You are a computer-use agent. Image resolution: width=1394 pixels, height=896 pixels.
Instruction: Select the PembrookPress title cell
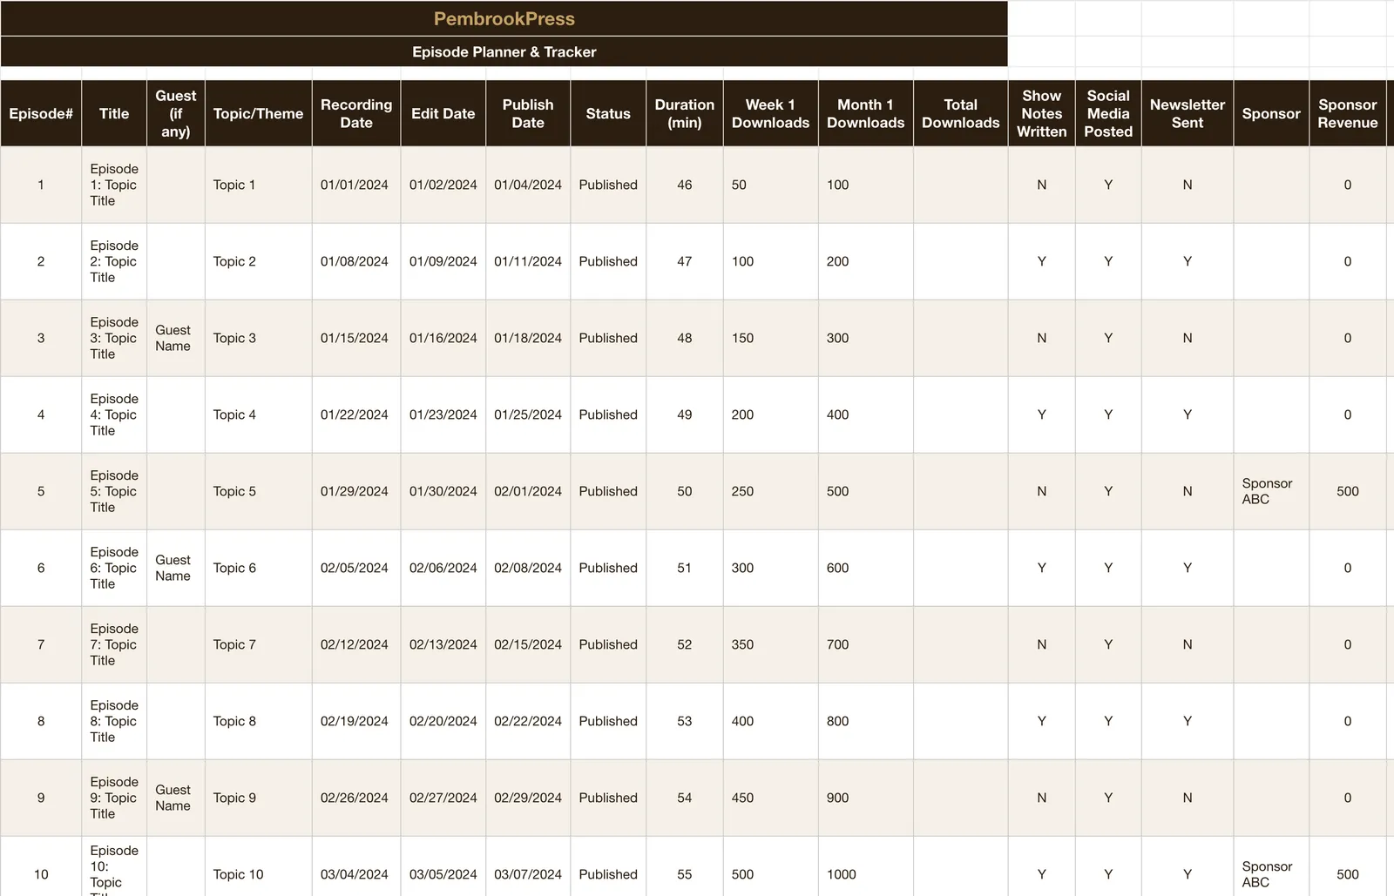click(x=504, y=18)
